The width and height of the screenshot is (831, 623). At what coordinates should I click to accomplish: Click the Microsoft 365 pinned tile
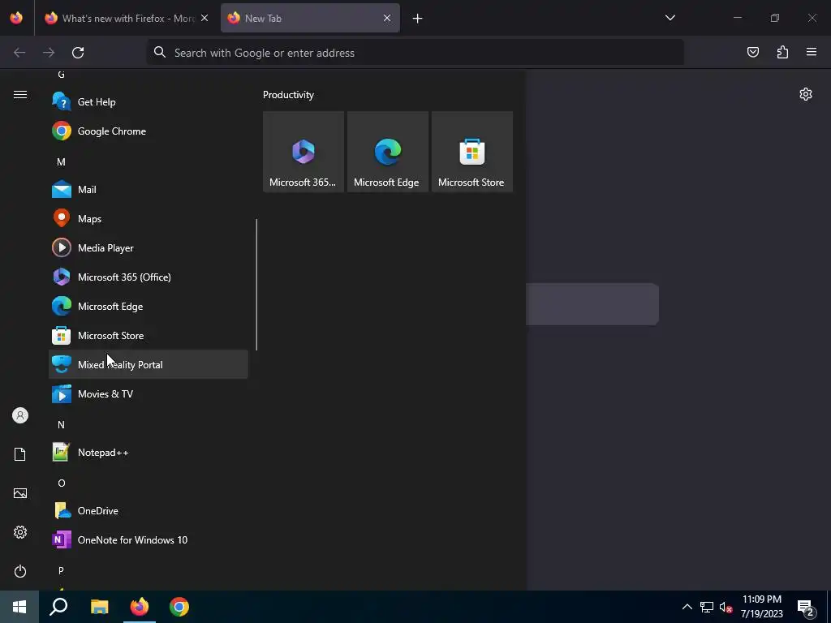(304, 152)
